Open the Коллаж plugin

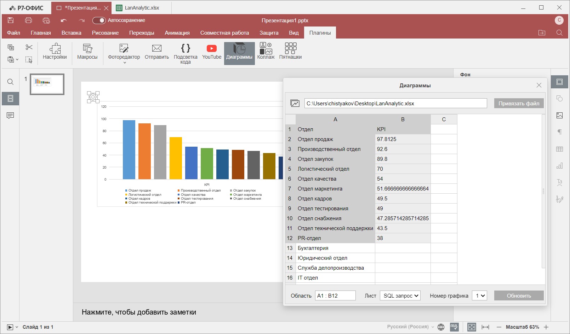(x=266, y=52)
